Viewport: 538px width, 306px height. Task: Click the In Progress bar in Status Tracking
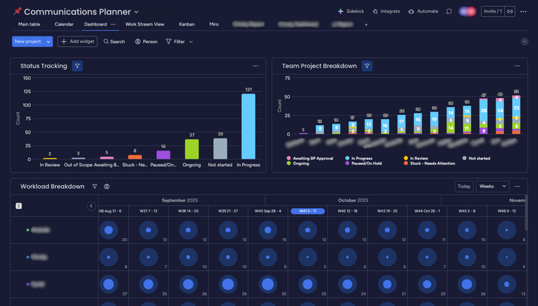click(x=248, y=126)
